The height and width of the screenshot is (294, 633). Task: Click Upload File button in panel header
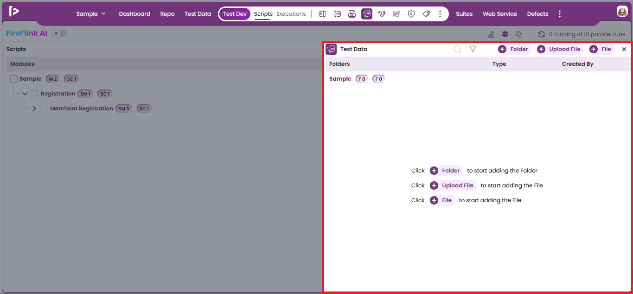click(560, 49)
